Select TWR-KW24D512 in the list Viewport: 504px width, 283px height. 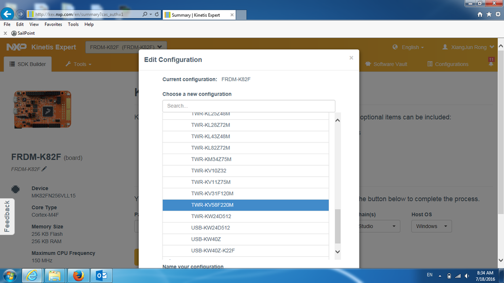coord(246,217)
